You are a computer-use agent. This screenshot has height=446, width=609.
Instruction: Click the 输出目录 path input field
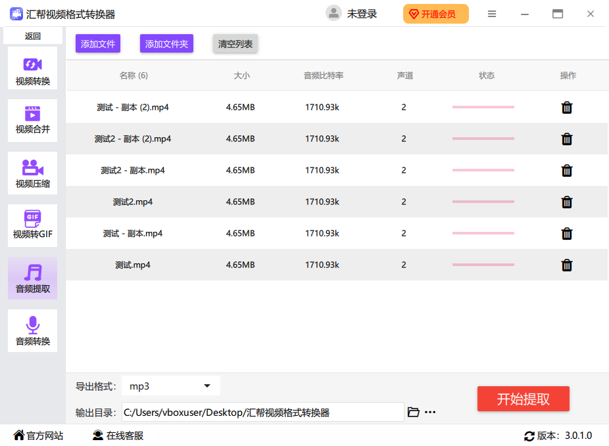click(x=263, y=412)
